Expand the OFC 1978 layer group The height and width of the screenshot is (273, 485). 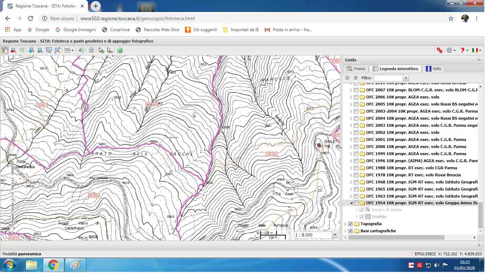[351, 175]
